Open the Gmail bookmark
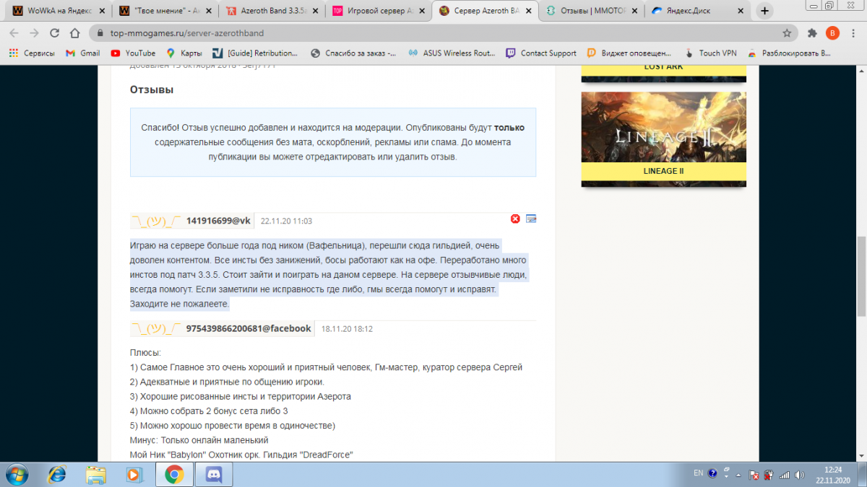This screenshot has height=487, width=867. (x=82, y=53)
